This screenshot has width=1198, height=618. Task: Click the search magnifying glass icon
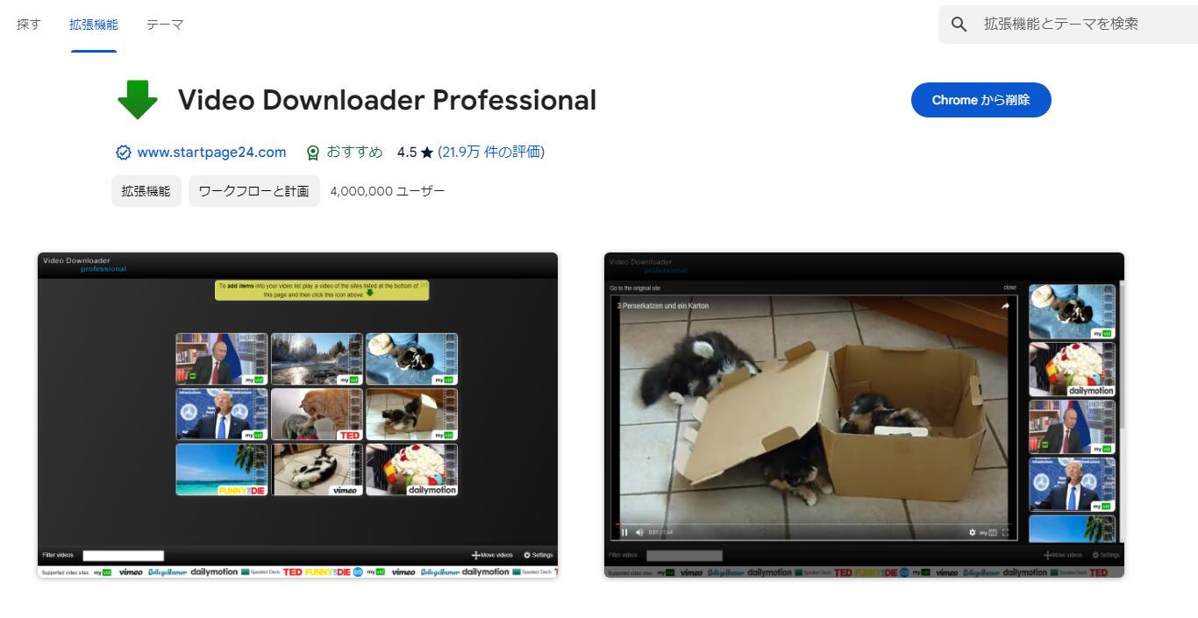[x=959, y=25]
